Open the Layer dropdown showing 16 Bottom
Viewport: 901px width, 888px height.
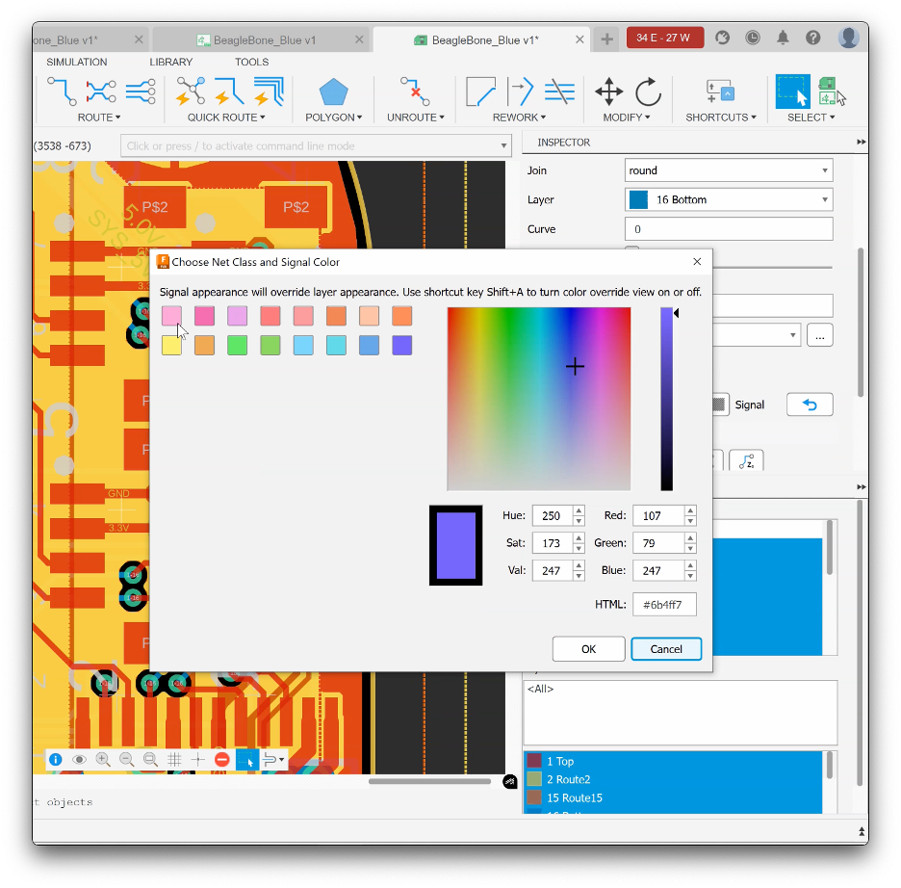(729, 200)
